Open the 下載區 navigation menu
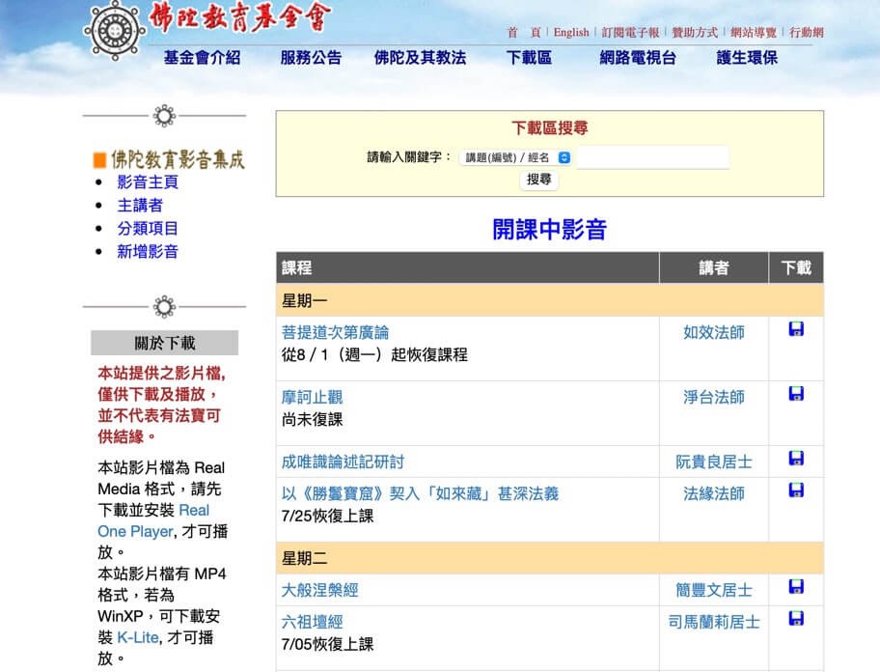Image resolution: width=880 pixels, height=672 pixels. 529,58
